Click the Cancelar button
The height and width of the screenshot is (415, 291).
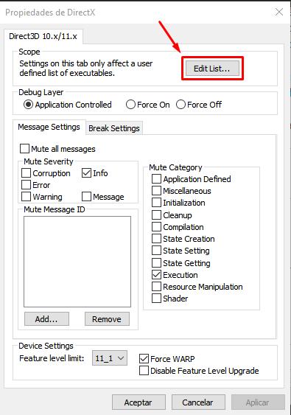click(198, 402)
